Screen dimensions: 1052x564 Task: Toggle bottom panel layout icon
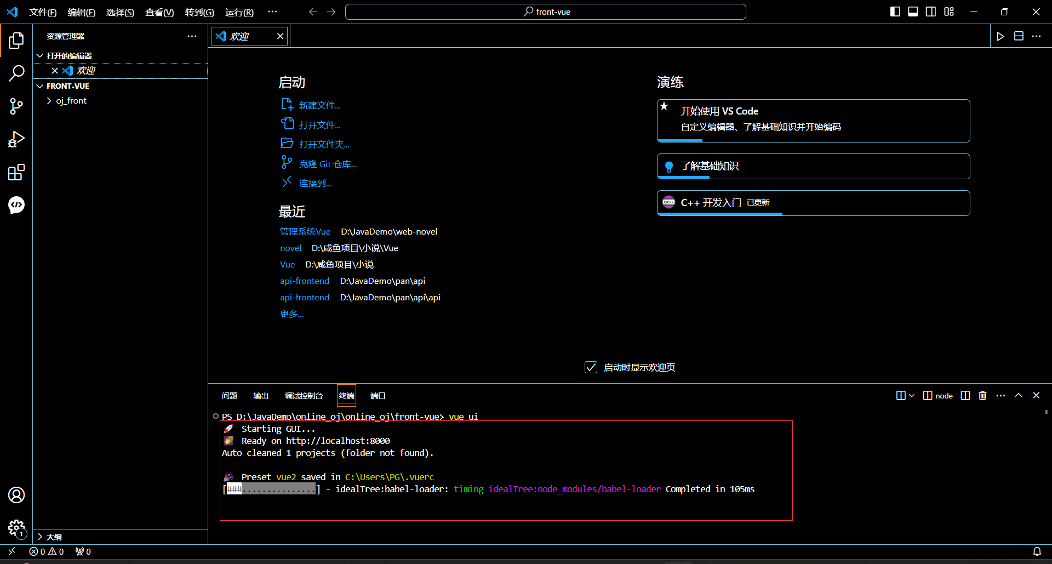pyautogui.click(x=913, y=12)
